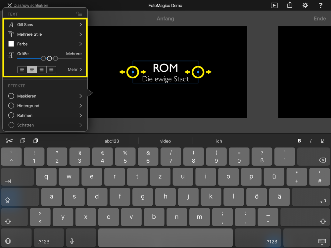Tap the ö key
The width and height of the screenshot is (331, 248).
point(257,197)
